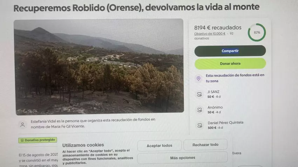The image size is (298, 167).
Task: Click the organizer person avatar icon
Action: 22,125
